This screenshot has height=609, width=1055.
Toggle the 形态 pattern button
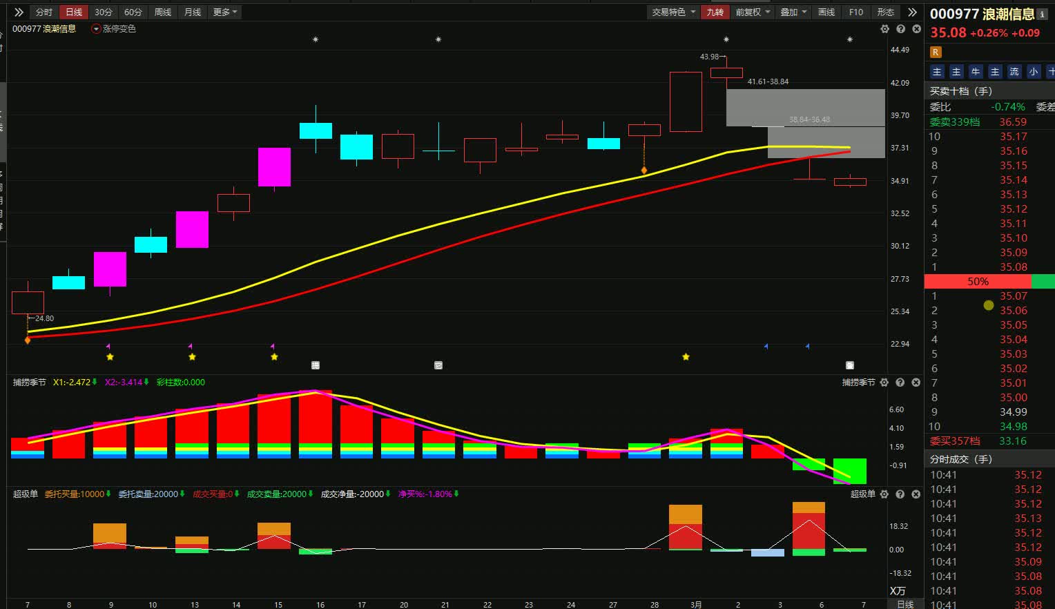pos(885,12)
